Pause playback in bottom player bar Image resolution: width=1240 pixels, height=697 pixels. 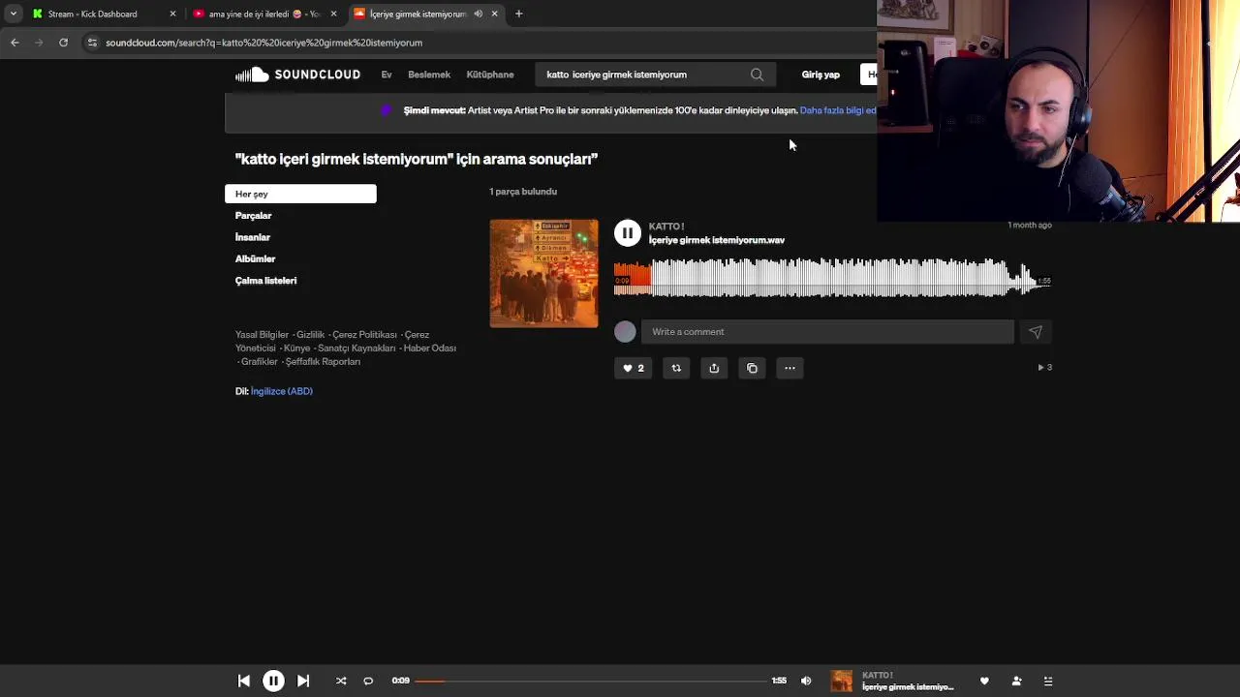pos(273,682)
